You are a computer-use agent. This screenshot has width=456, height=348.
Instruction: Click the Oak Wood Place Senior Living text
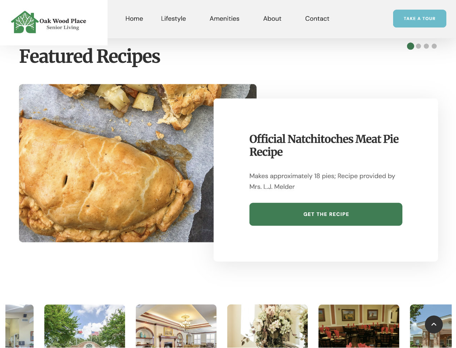point(63,24)
